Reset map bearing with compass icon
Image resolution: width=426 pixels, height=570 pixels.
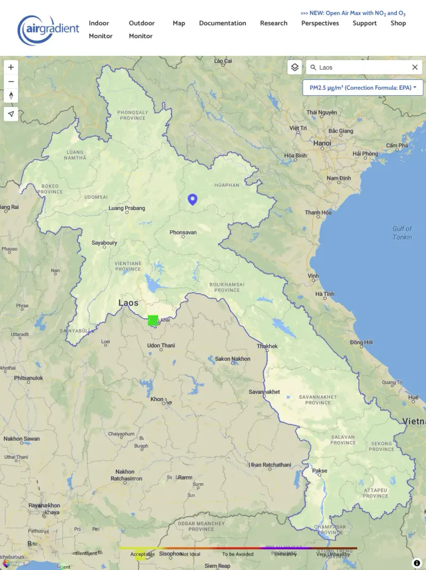[x=11, y=96]
